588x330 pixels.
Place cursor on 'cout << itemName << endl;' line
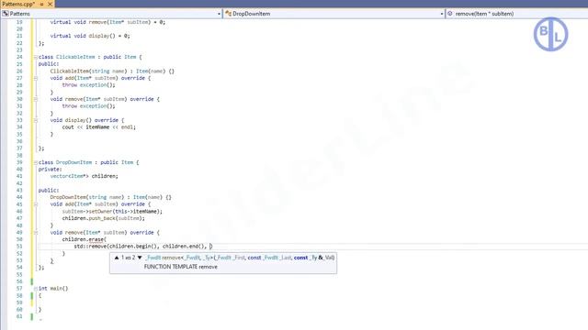(98, 127)
